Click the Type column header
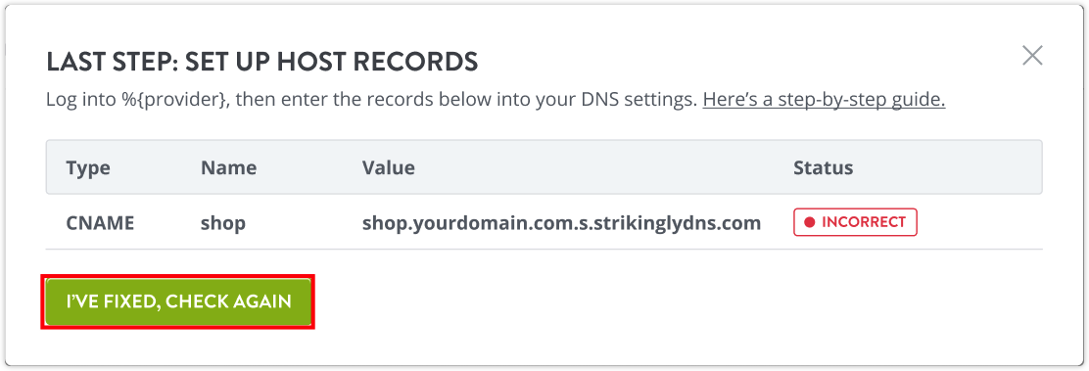Screen dimensions: 1089x371 click(88, 167)
